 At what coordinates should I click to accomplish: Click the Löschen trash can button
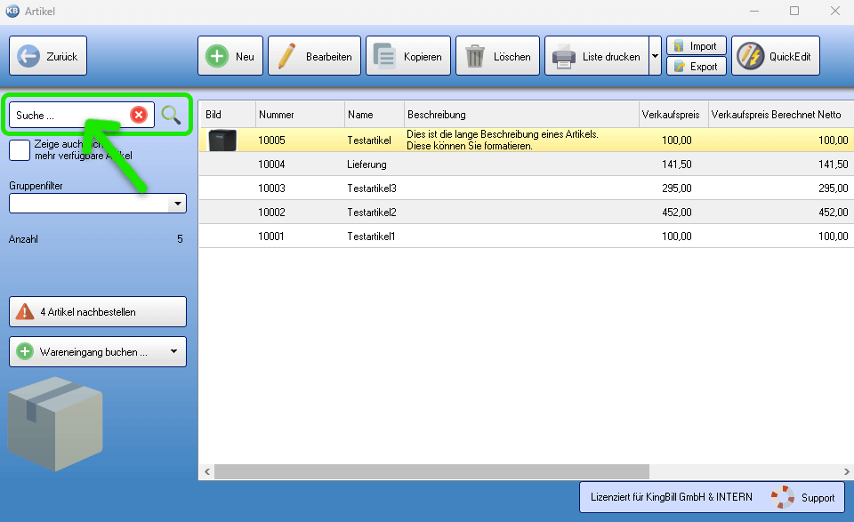tap(498, 56)
